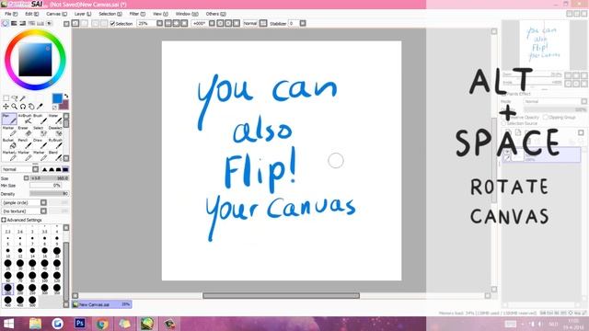Select the Pen brush tool

click(9, 119)
